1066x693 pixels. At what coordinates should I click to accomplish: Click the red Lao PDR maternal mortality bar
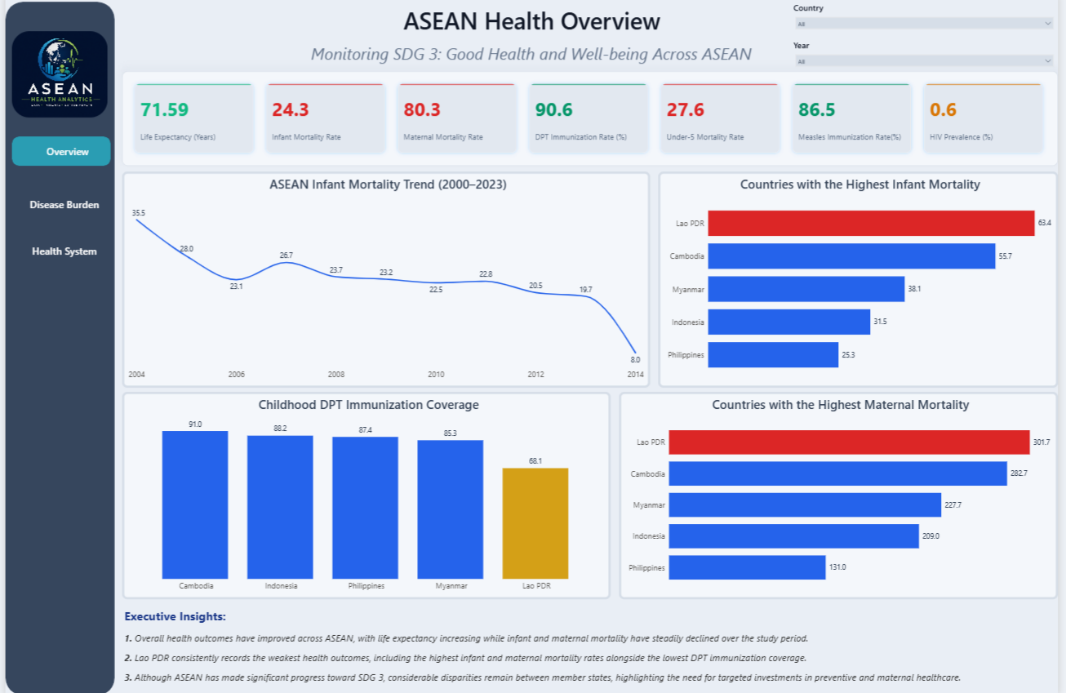[x=849, y=442]
